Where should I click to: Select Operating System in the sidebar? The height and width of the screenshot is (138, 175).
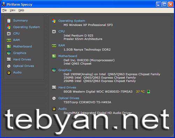(27, 27)
